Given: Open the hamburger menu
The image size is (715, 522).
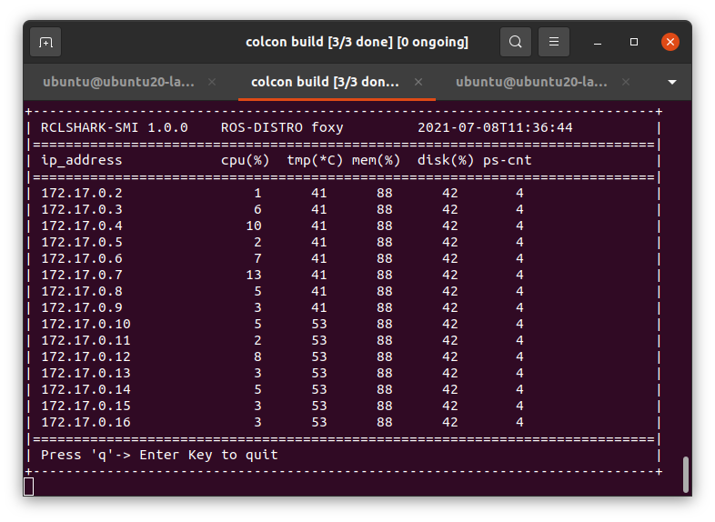Looking at the screenshot, I should point(554,42).
